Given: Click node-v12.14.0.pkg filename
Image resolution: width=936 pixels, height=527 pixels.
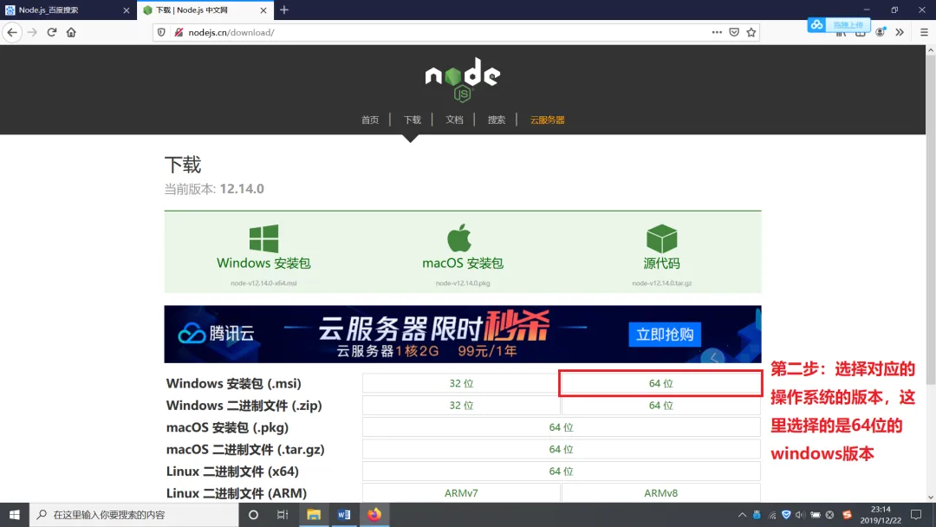Looking at the screenshot, I should [x=463, y=283].
